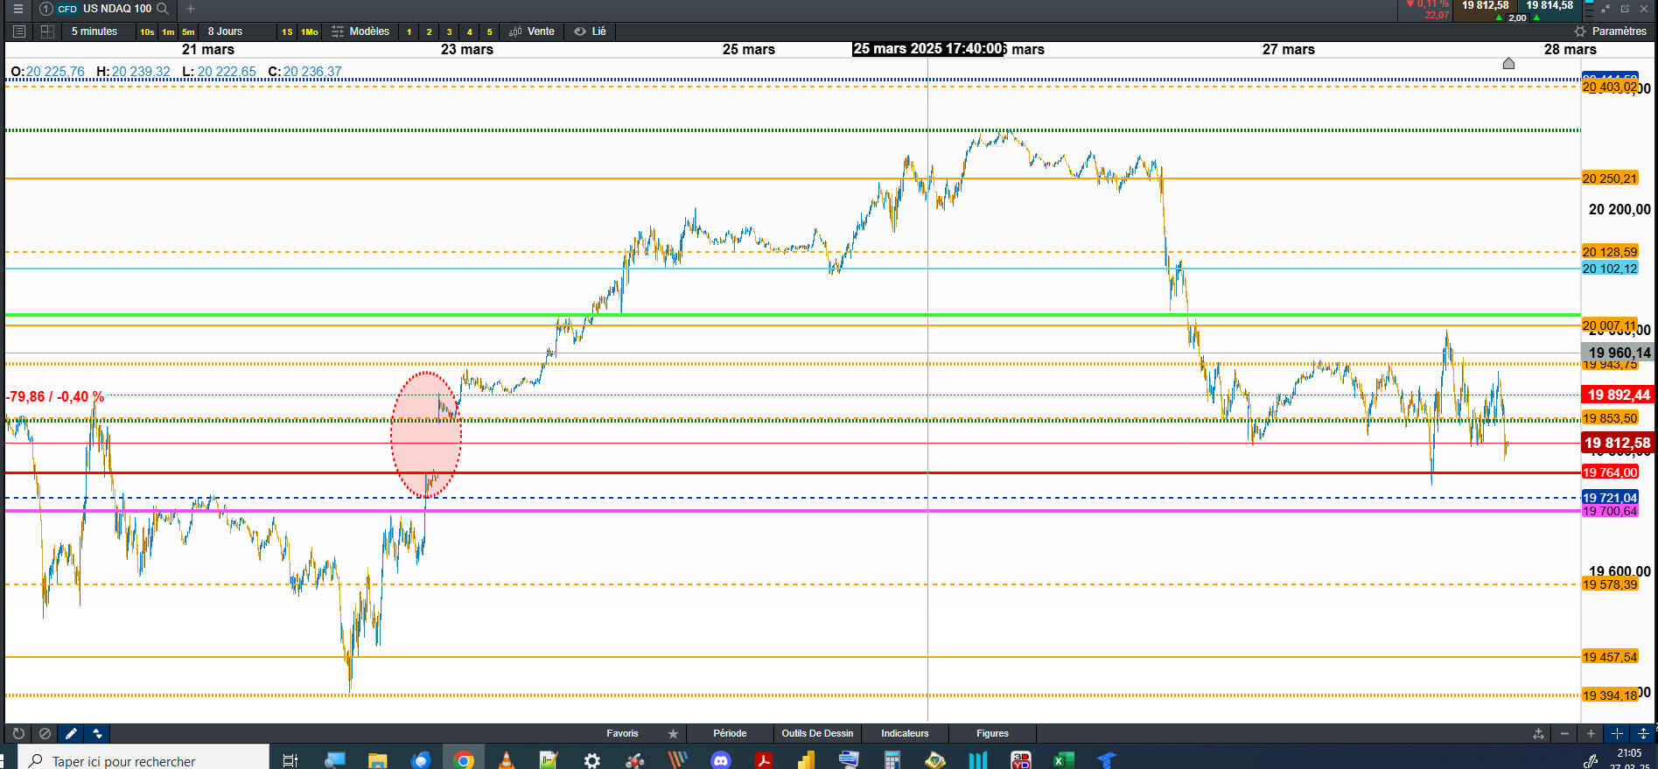This screenshot has width=1658, height=769.
Task: Load template number 2
Action: tap(429, 31)
